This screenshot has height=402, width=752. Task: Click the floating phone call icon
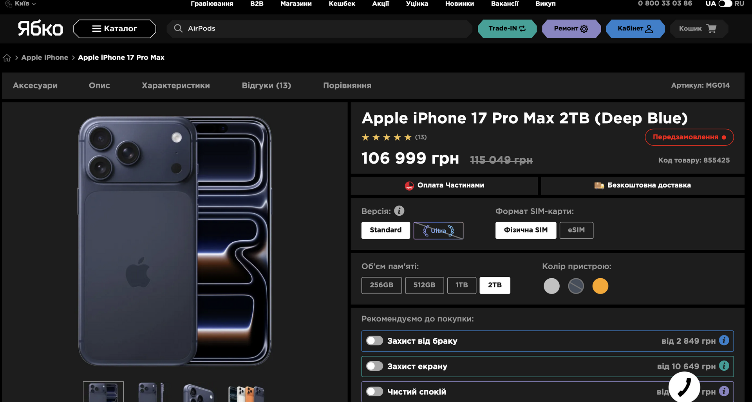click(x=684, y=388)
